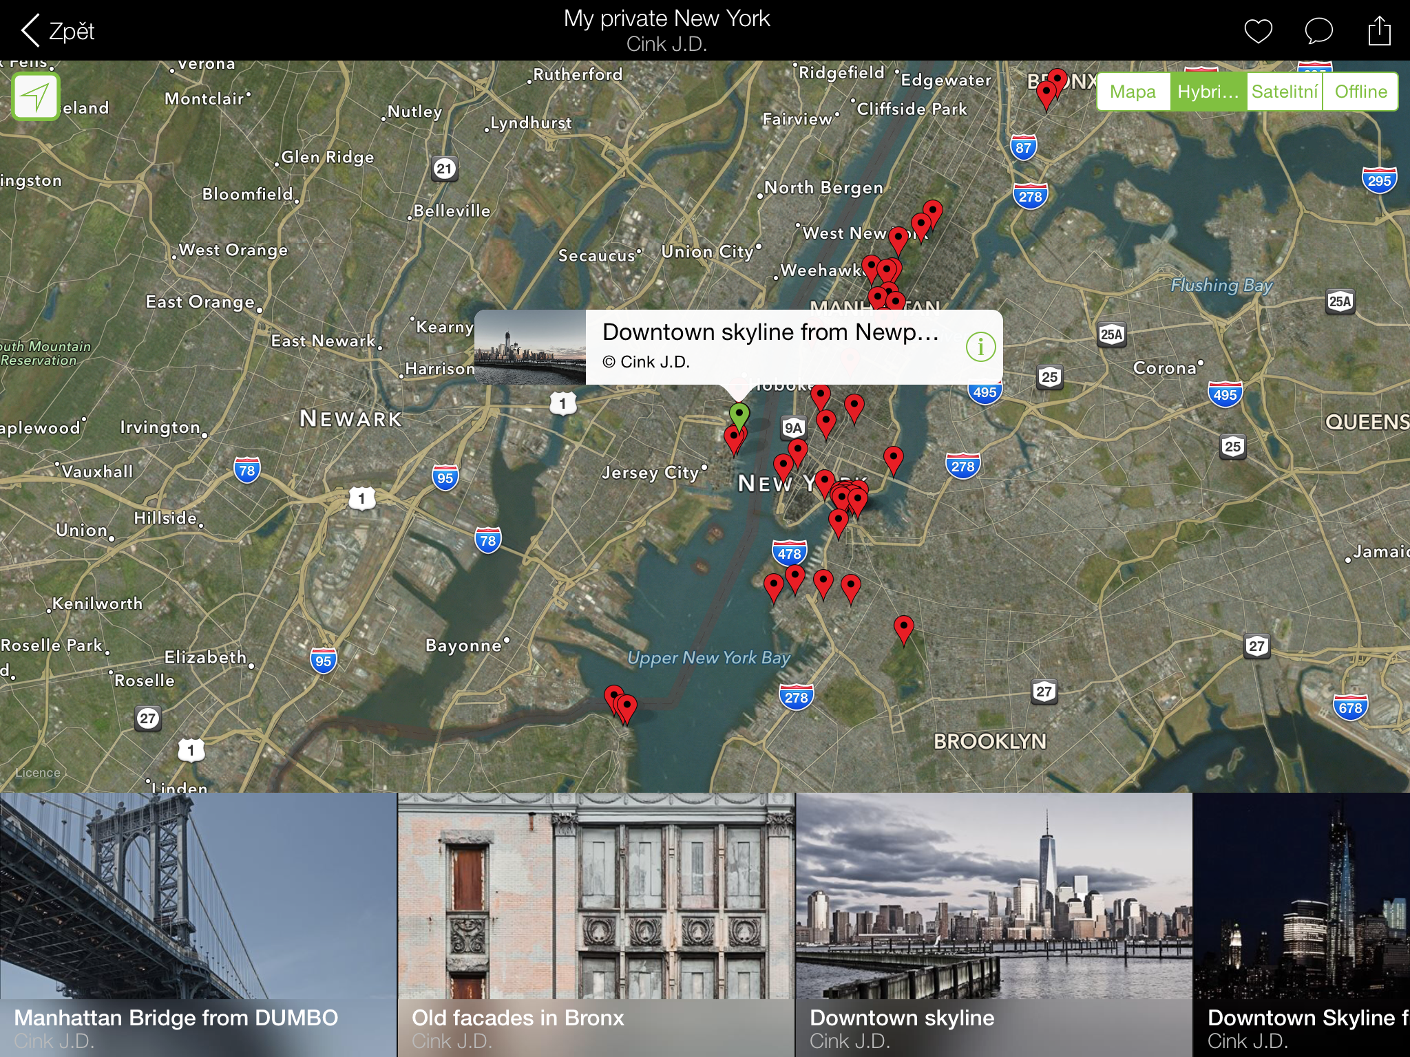
Task: Switch to Mapa map mode
Action: [x=1133, y=92]
